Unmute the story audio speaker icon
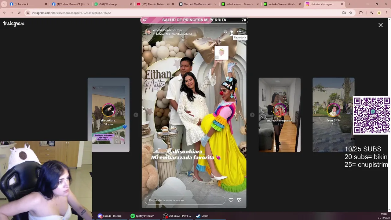 pos(225,32)
